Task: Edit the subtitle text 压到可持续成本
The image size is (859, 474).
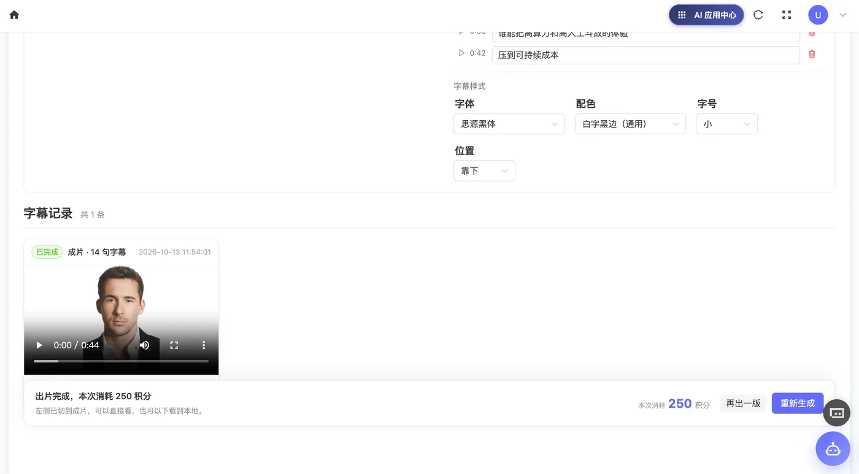Action: click(645, 55)
